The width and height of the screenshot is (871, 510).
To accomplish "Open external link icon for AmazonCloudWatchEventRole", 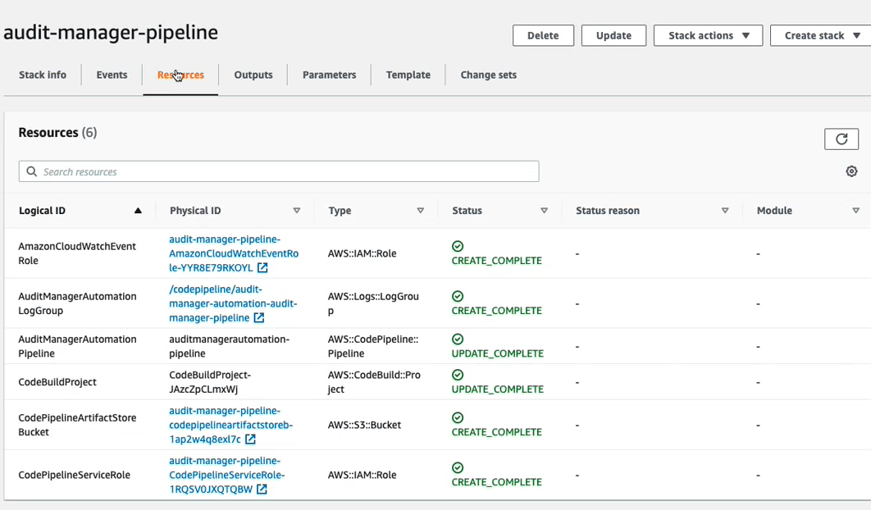I will [262, 268].
